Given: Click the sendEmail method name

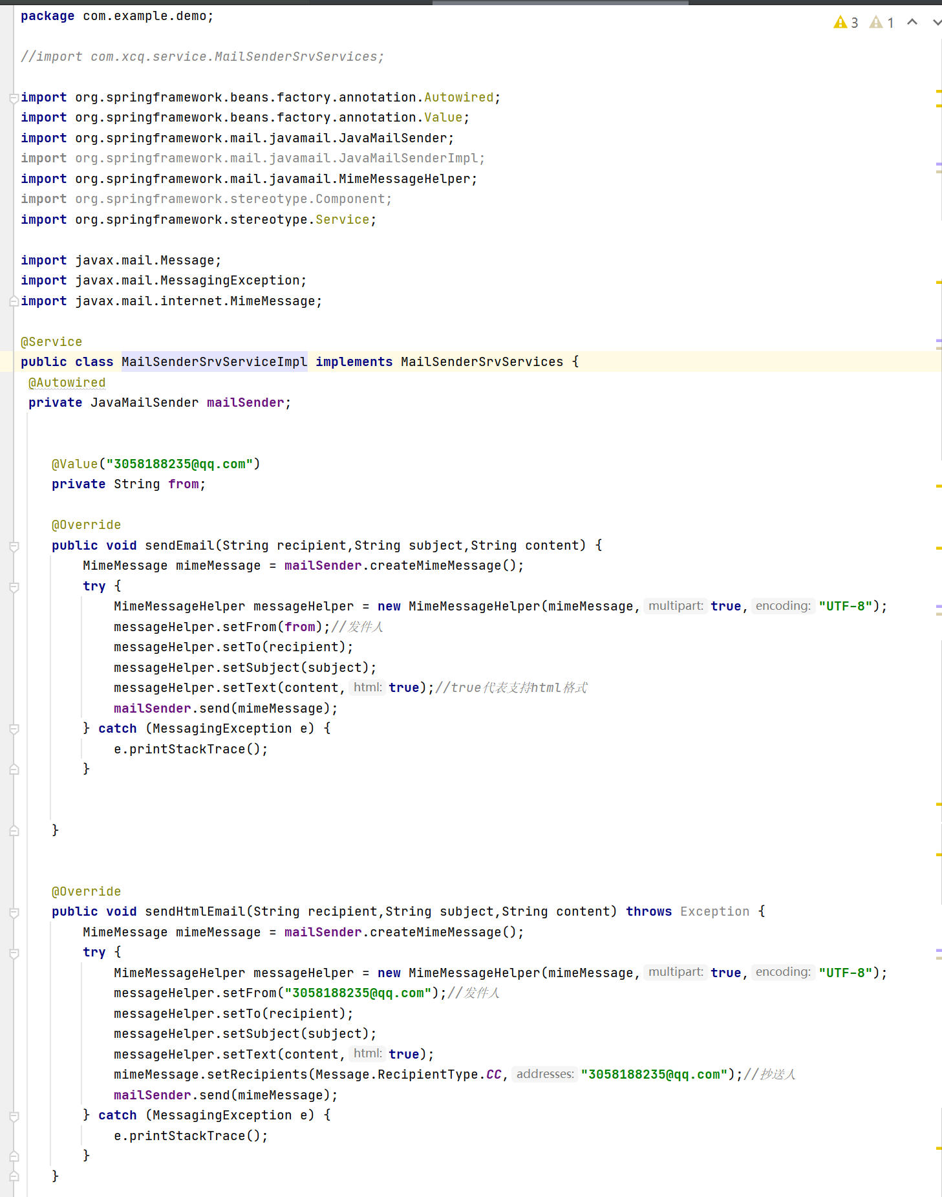Looking at the screenshot, I should [x=179, y=545].
